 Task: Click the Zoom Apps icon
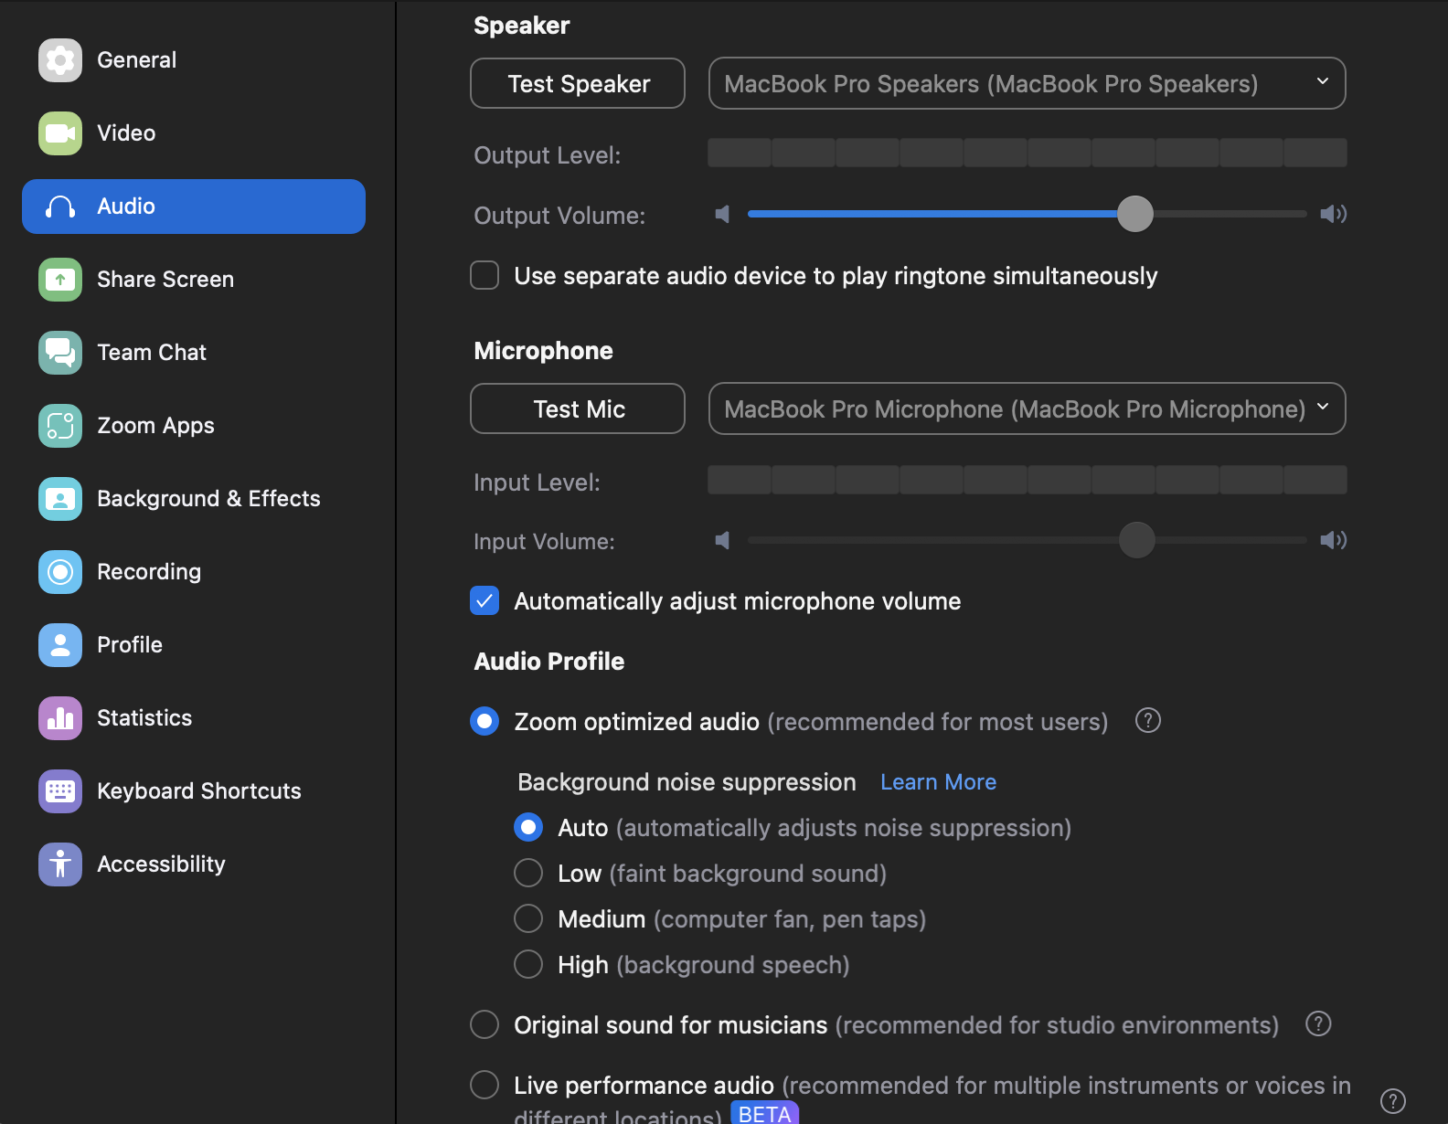60,426
